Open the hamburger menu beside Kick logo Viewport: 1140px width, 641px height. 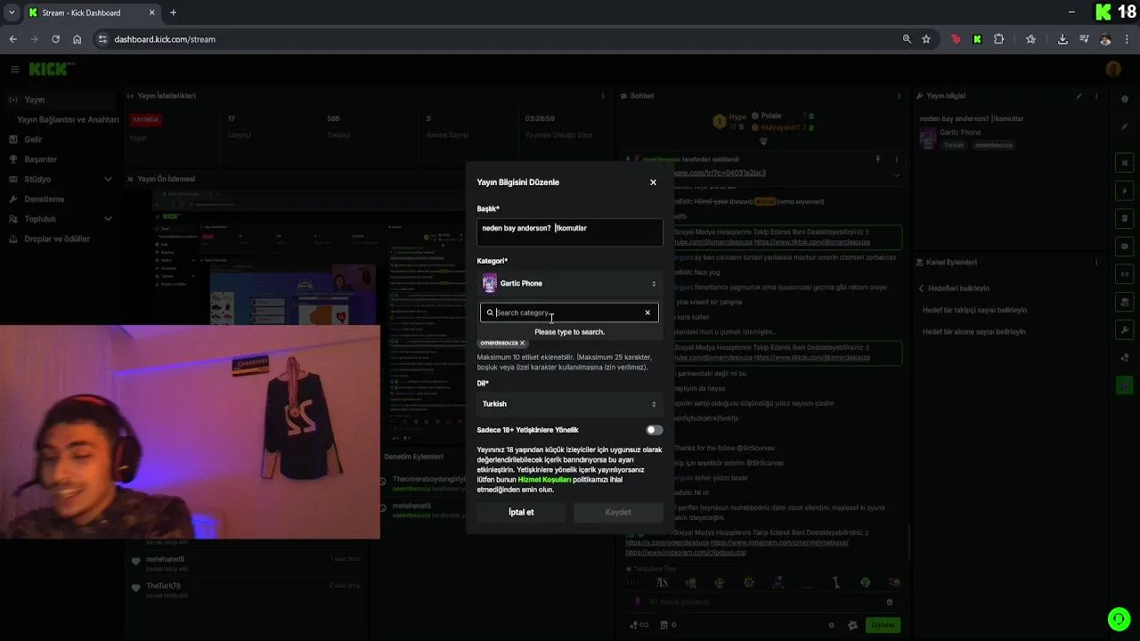pyautogui.click(x=14, y=69)
